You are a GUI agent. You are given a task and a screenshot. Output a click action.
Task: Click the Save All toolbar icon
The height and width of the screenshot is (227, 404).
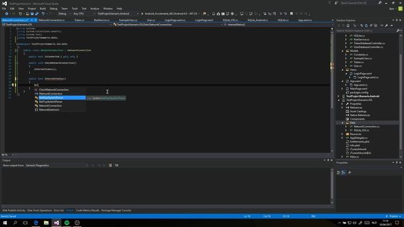[x=37, y=14]
